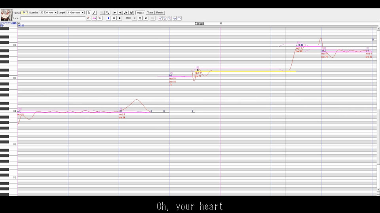Screen dimensions: 380x213
Task: Click the first of five envelope icons
Action: [160, 18]
